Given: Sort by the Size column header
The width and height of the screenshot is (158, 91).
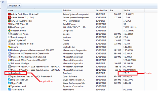Looking at the screenshot, I should click(115, 11).
